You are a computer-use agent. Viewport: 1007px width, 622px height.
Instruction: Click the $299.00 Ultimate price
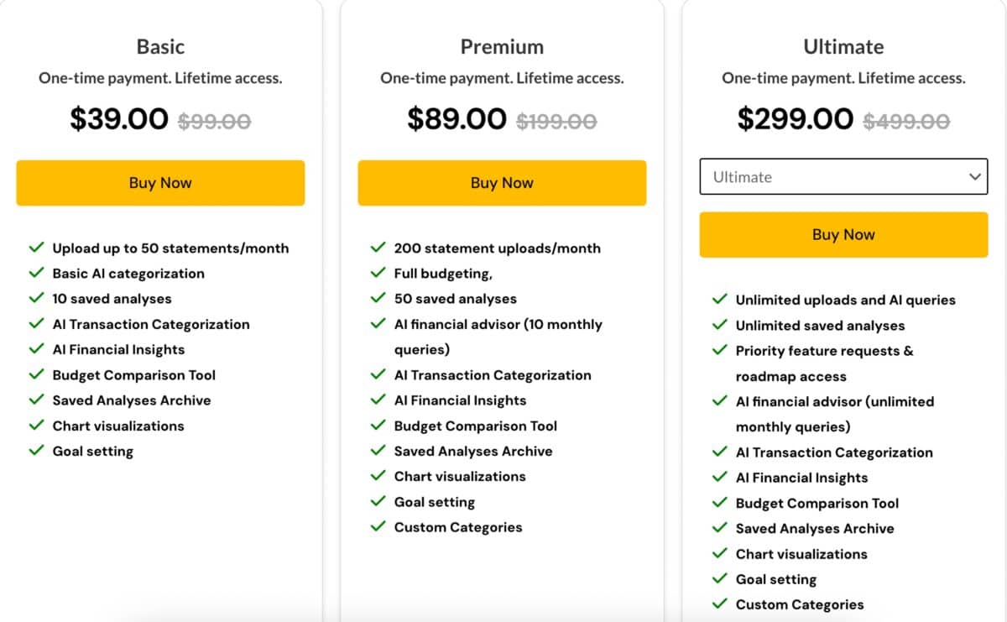pos(795,118)
